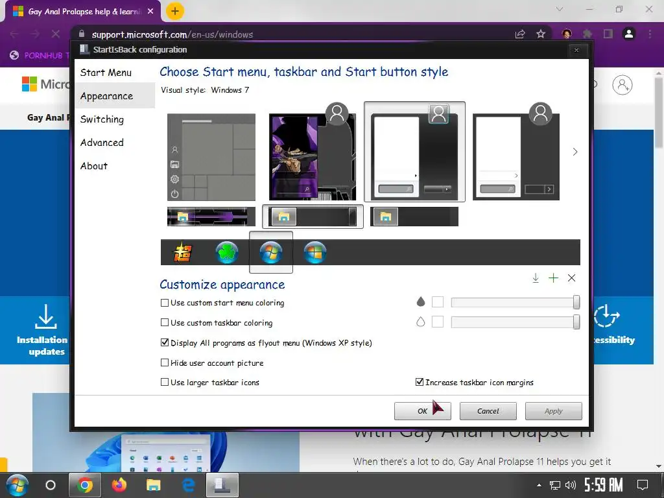Click StartIsBack taskbar button
This screenshot has width=664, height=498.
(x=222, y=485)
